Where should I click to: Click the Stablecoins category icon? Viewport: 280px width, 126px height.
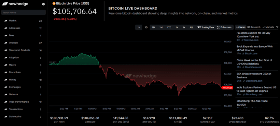click(x=6, y=117)
